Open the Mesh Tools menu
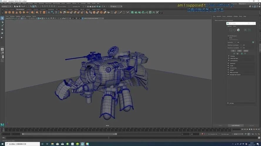The width and height of the screenshot is (261, 146). [48, 4]
